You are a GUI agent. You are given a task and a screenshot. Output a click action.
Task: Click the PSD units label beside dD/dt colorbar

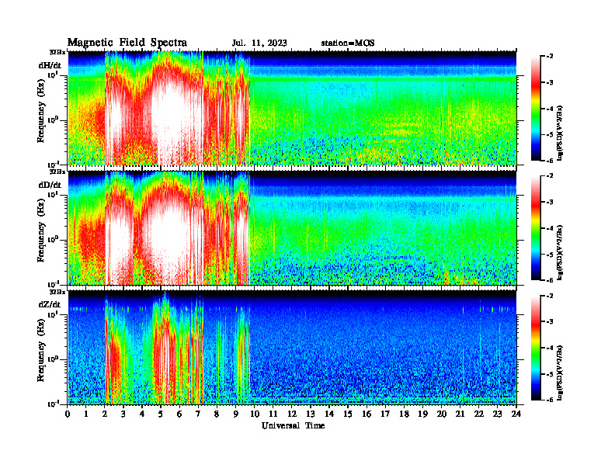[x=561, y=253]
